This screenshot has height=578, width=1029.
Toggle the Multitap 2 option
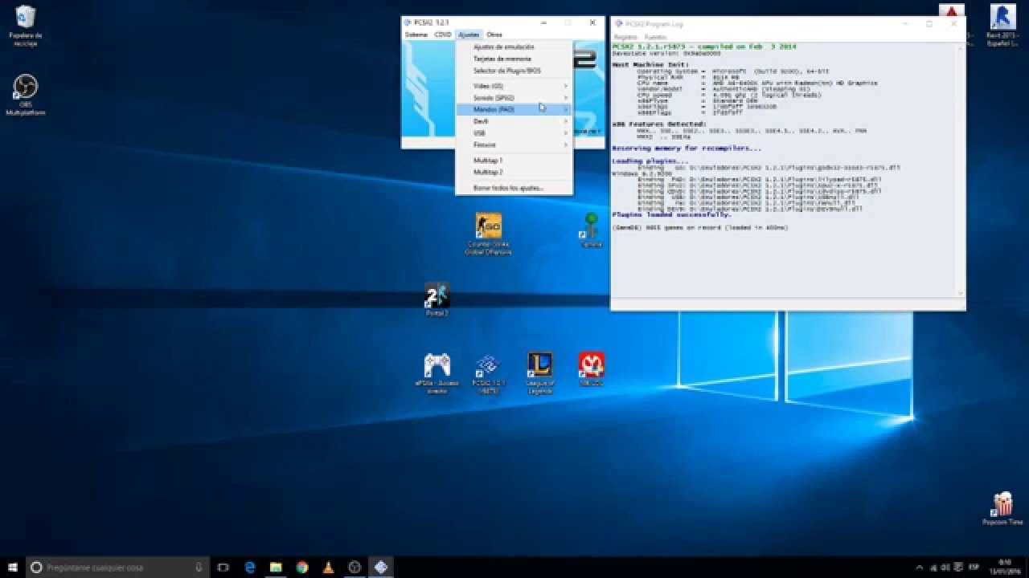pyautogui.click(x=514, y=172)
